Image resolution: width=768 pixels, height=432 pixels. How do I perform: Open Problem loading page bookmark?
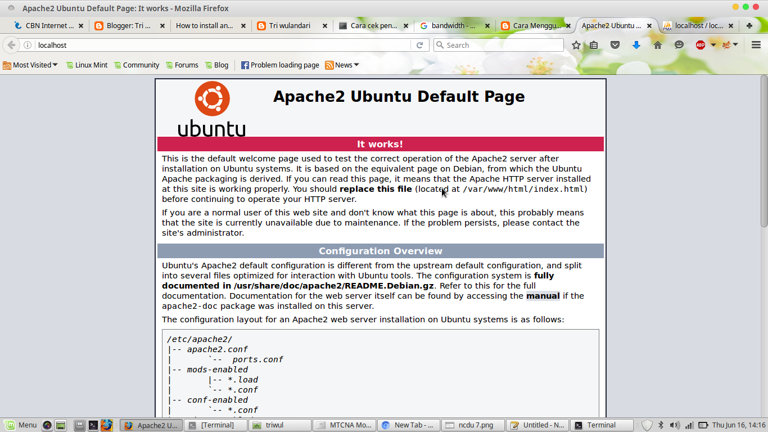[x=280, y=65]
